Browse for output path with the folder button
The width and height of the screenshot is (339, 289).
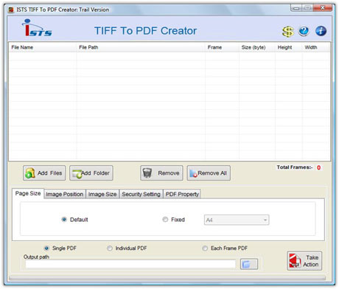249,264
